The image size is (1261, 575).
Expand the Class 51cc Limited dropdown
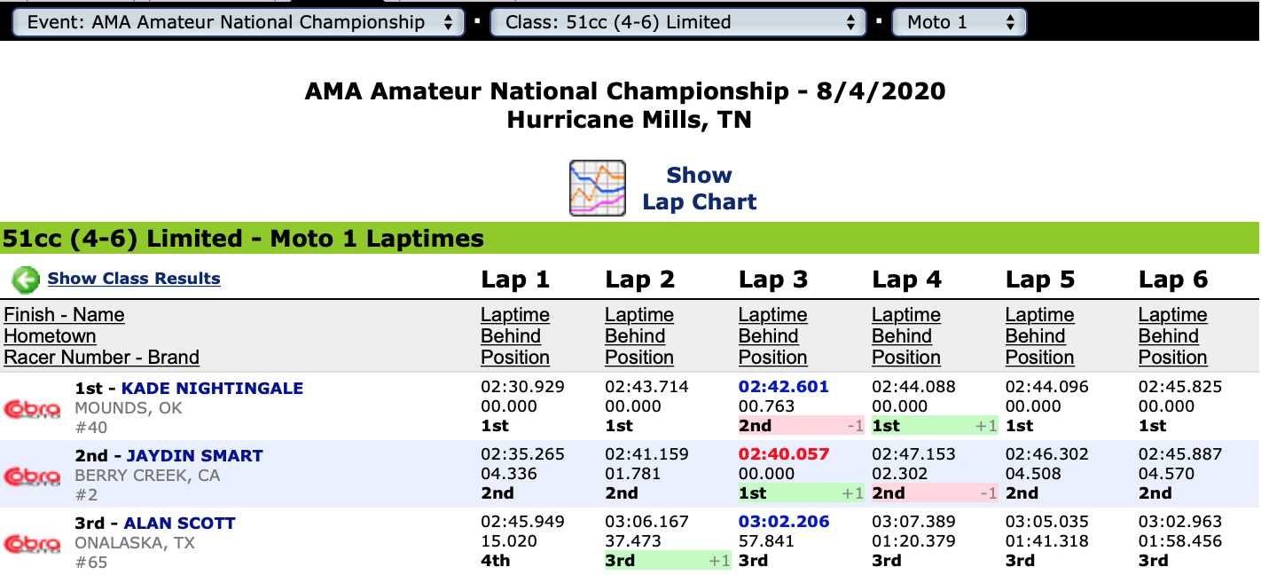(x=678, y=22)
